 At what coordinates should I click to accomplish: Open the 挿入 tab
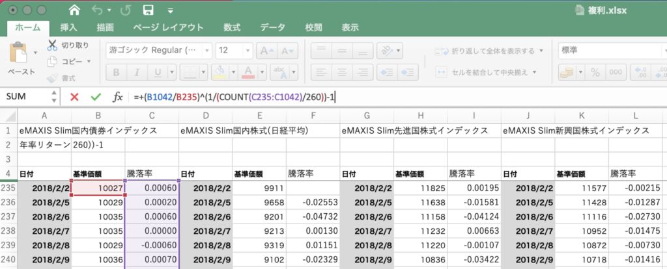(68, 27)
